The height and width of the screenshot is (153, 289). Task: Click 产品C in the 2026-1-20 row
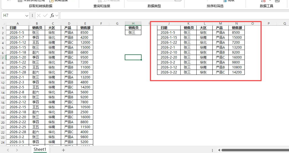pos(69,57)
